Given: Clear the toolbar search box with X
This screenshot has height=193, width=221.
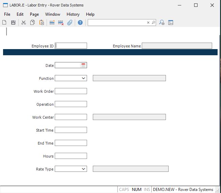Looking at the screenshot, I should click(x=148, y=23).
